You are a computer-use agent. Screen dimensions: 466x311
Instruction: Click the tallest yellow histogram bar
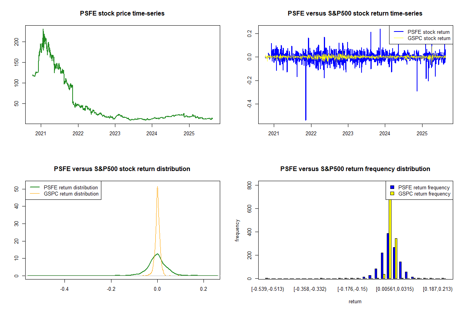click(390, 237)
